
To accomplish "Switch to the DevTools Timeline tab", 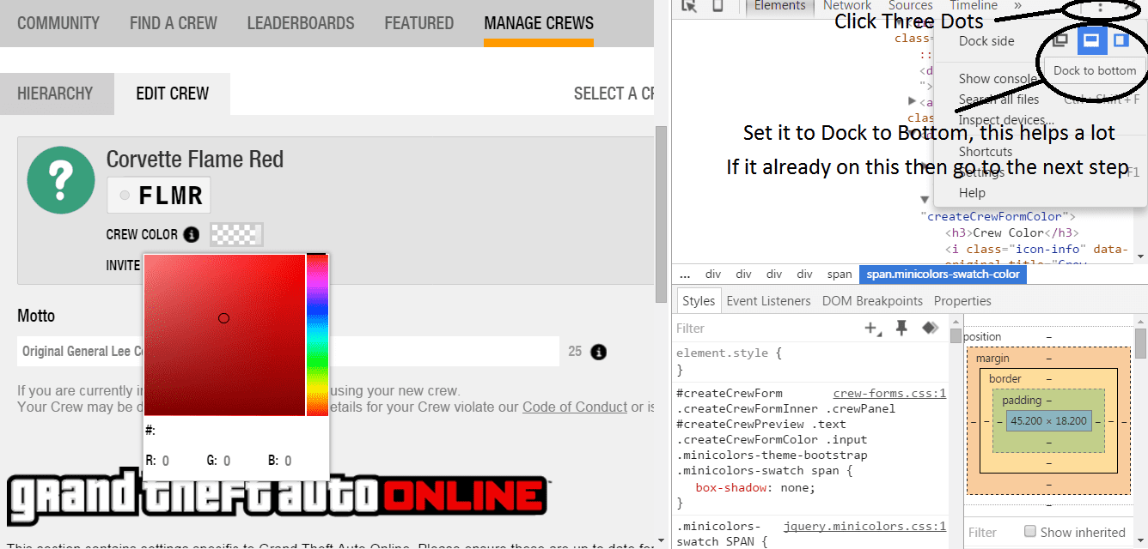I will 974,6.
